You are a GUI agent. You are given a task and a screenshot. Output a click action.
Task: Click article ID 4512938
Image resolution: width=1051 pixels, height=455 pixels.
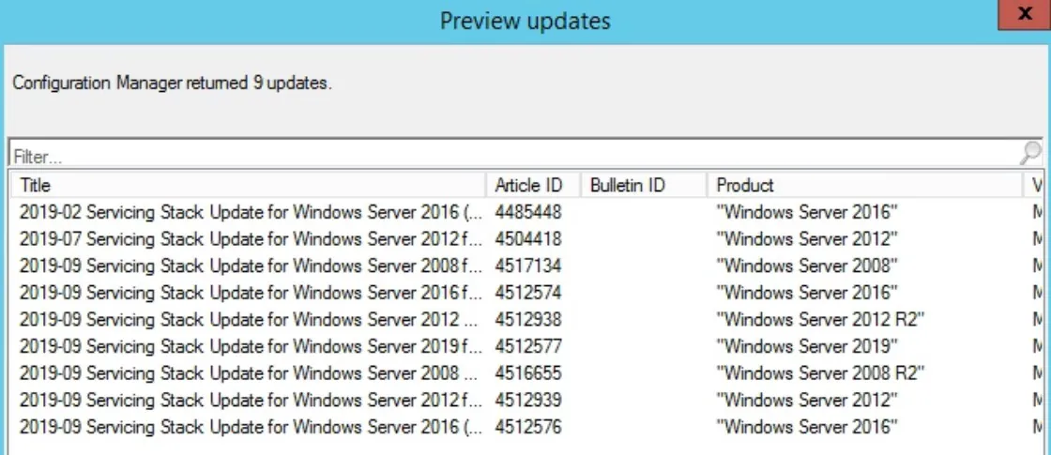(528, 319)
